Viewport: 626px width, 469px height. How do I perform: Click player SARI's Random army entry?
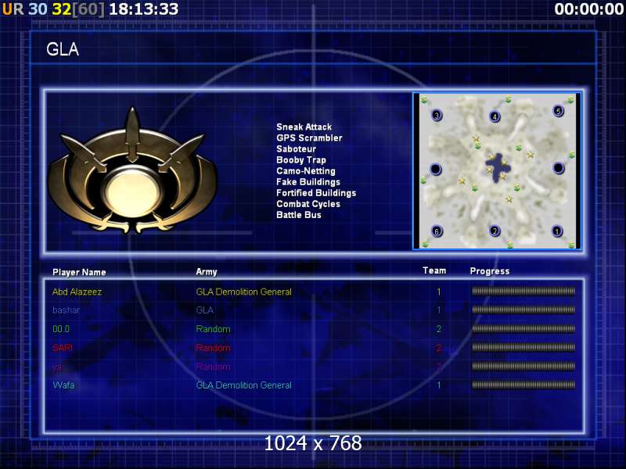[x=213, y=348]
